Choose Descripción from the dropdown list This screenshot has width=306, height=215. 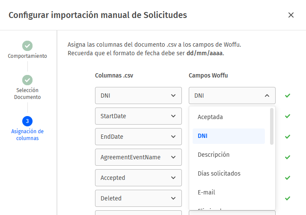tap(229, 155)
